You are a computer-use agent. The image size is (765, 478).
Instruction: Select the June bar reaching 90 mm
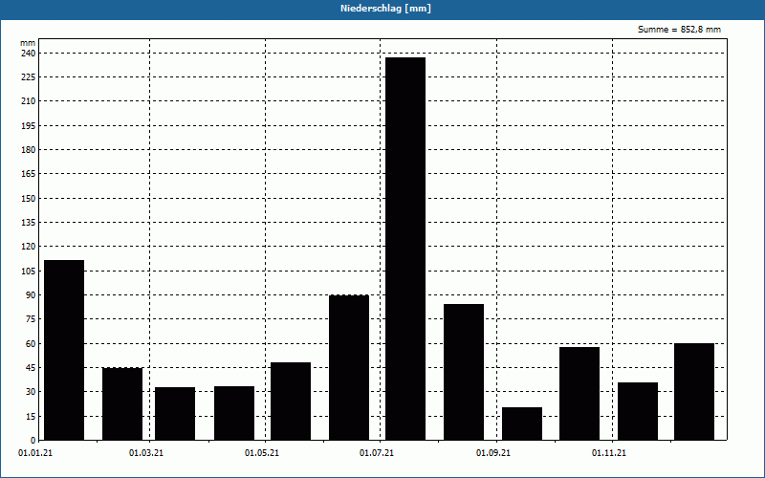[x=349, y=368]
